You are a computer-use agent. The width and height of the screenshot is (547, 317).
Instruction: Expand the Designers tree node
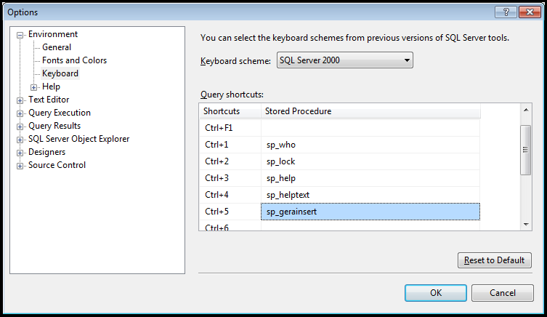point(20,153)
